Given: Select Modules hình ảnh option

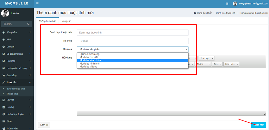Looking at the screenshot, I should pos(90,64).
